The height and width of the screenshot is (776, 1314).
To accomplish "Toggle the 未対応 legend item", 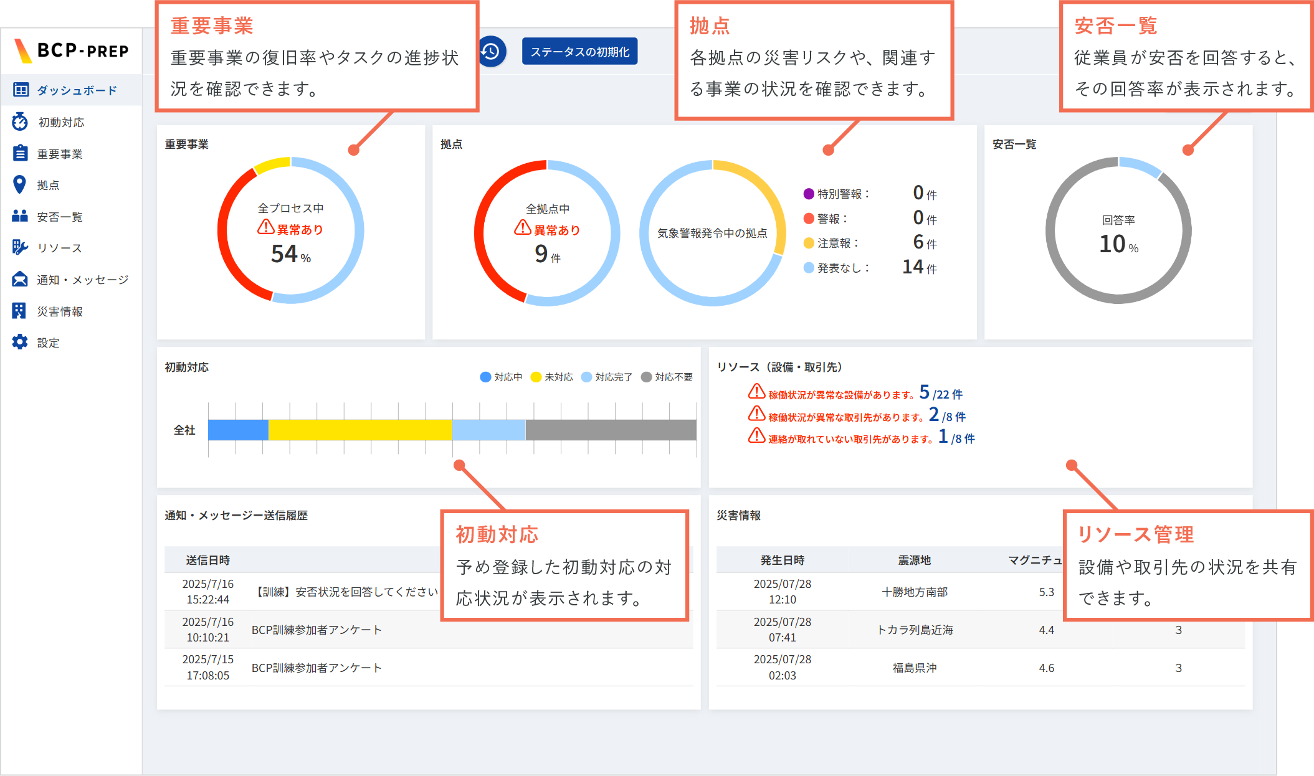I will [552, 377].
